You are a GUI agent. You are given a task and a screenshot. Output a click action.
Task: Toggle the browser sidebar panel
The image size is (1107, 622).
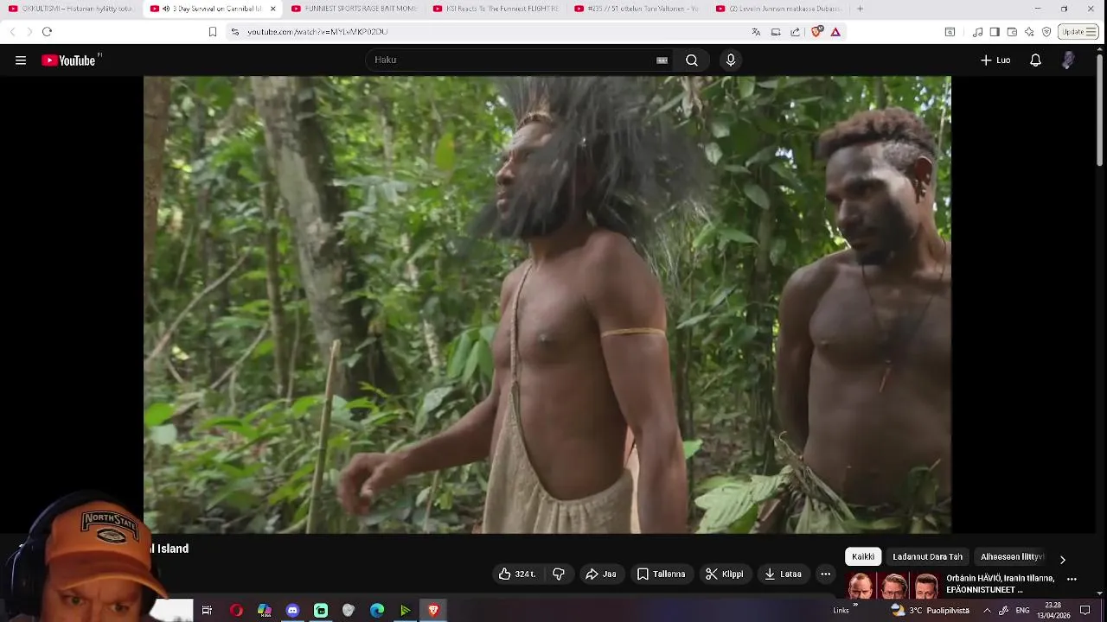(x=995, y=32)
